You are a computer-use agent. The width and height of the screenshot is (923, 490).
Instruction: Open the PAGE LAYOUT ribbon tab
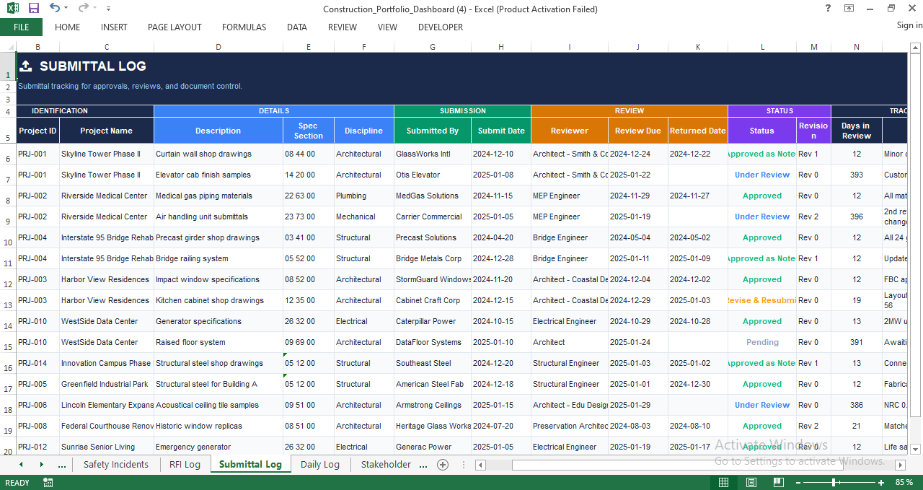(x=175, y=27)
